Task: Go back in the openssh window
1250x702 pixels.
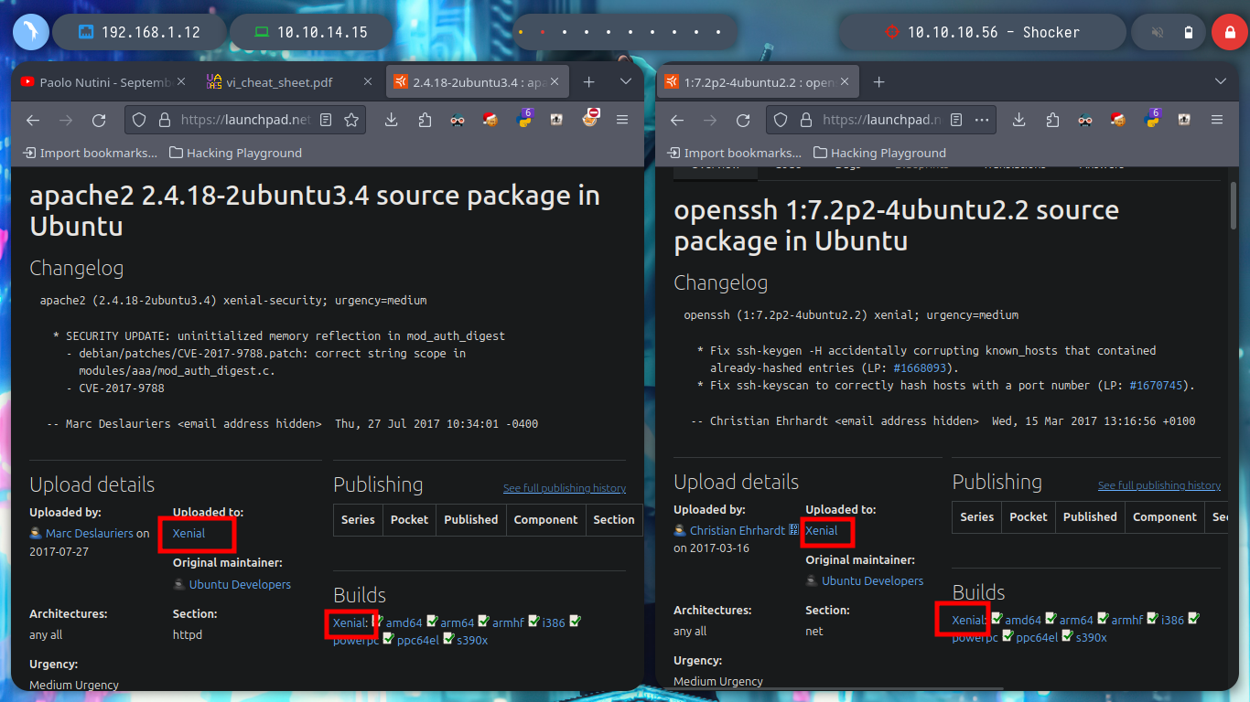Action: coord(677,120)
